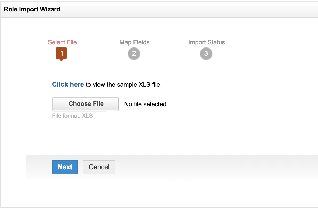The width and height of the screenshot is (318, 208).
Task: Click the 'Role Import Wizard' title
Action: (32, 10)
